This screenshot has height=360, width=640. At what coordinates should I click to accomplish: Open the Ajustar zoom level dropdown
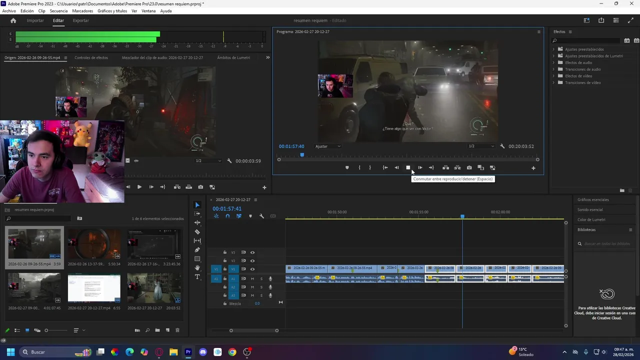point(328,146)
